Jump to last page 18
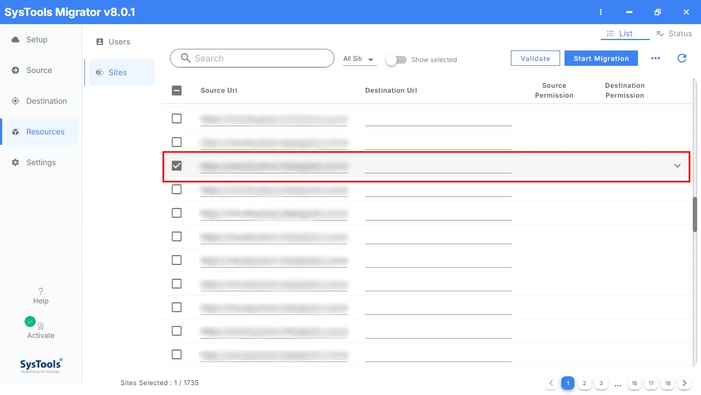The height and width of the screenshot is (395, 701). 668,383
